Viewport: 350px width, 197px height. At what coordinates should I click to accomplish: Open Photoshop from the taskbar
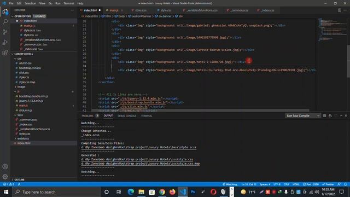[193, 192]
